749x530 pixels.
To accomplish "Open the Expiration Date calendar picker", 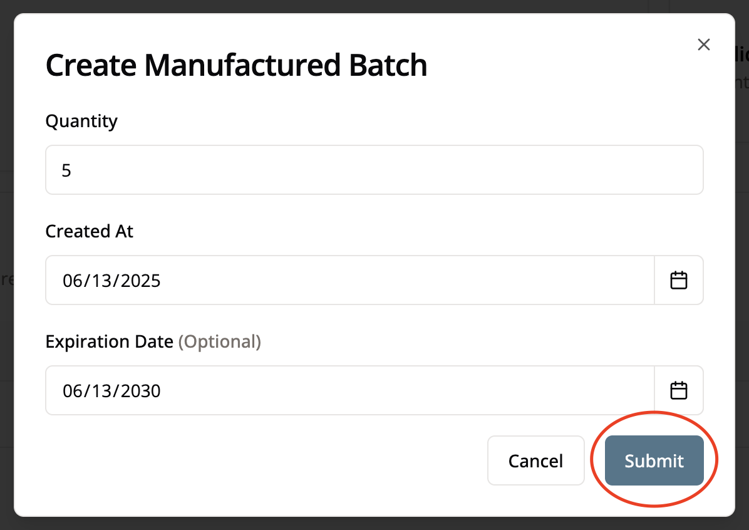I will coord(679,391).
